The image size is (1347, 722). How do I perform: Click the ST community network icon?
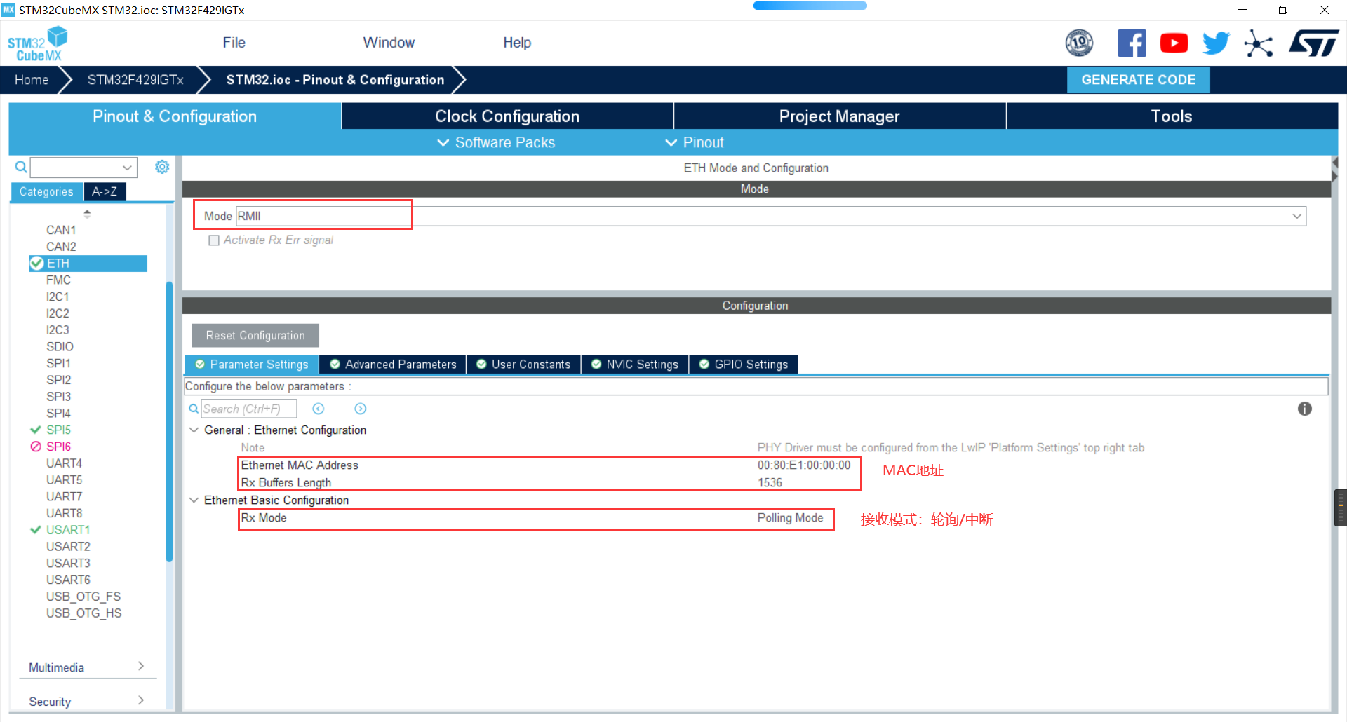1258,43
